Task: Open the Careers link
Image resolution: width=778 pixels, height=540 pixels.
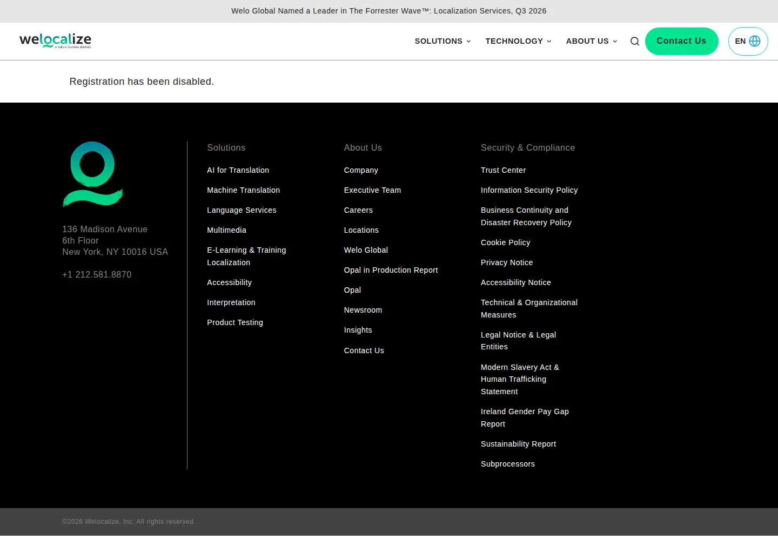Action: coord(358,210)
